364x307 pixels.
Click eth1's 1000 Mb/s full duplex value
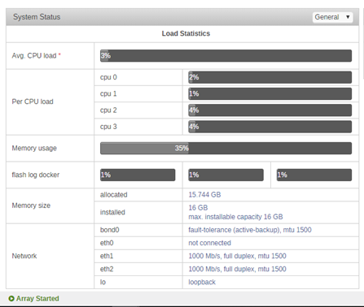237,256
